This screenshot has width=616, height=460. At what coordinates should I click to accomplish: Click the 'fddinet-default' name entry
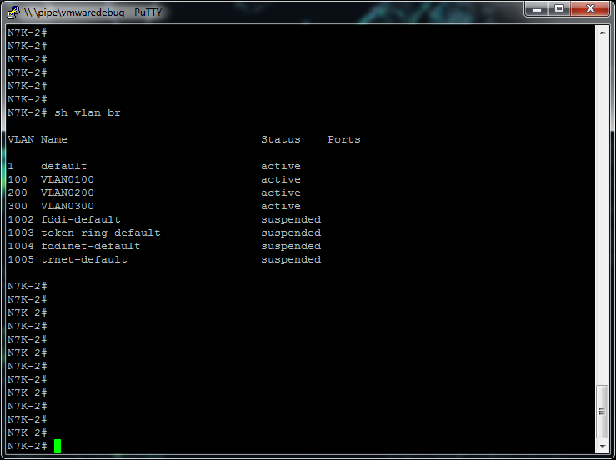tap(90, 247)
